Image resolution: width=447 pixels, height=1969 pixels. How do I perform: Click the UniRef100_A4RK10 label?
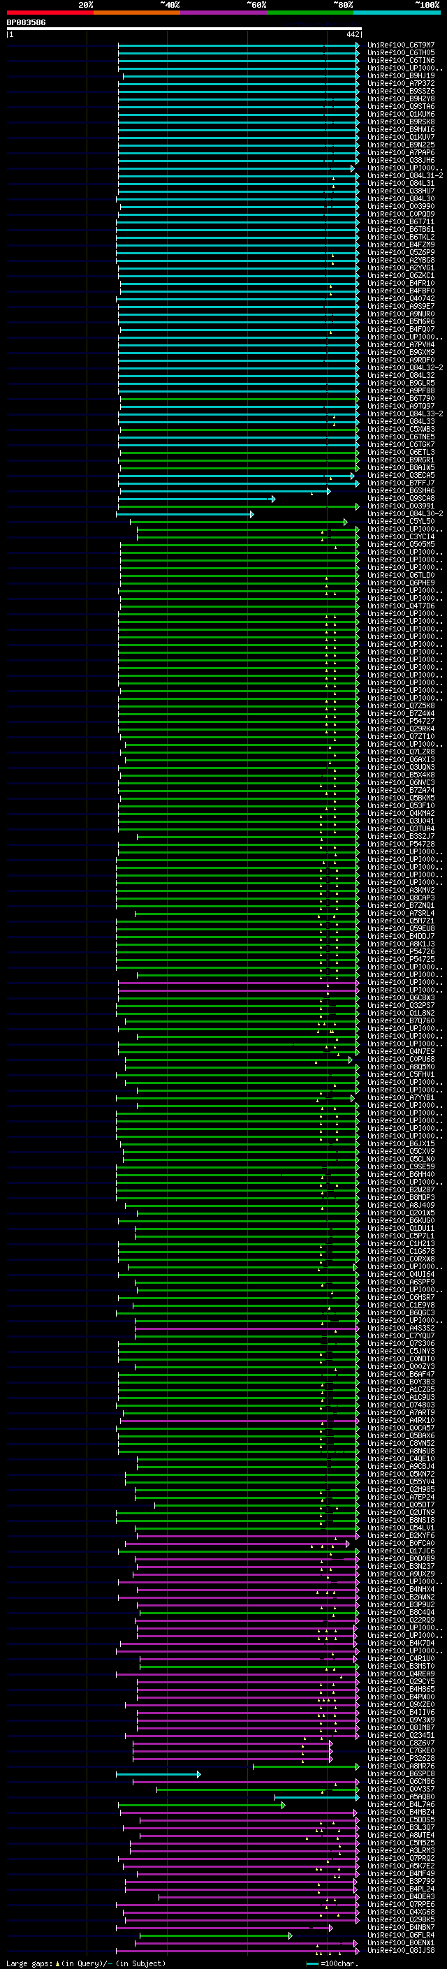click(x=400, y=1420)
